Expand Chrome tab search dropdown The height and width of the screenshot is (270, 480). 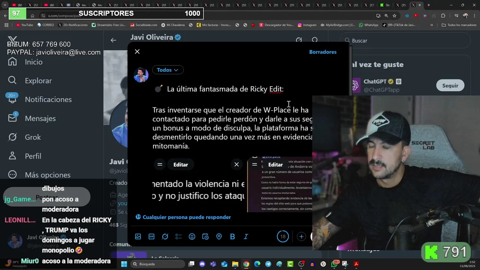click(x=5, y=5)
